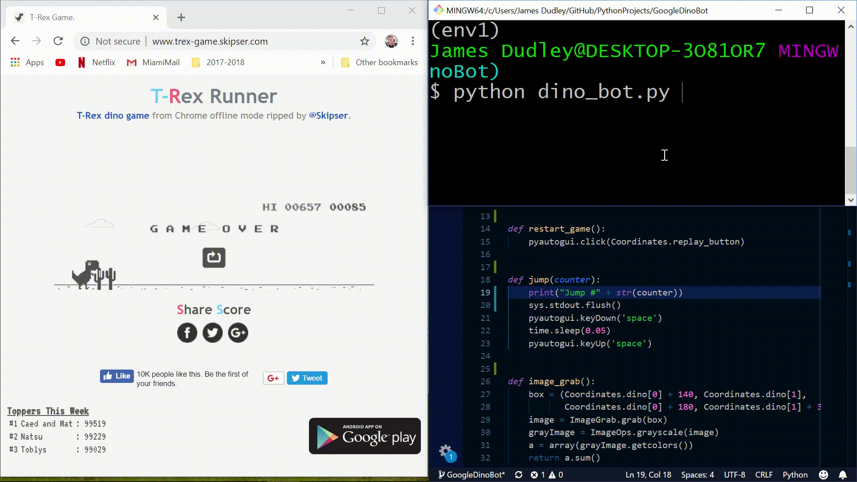Click line number 26 in gutter
Image resolution: width=857 pixels, height=482 pixels.
coord(485,382)
